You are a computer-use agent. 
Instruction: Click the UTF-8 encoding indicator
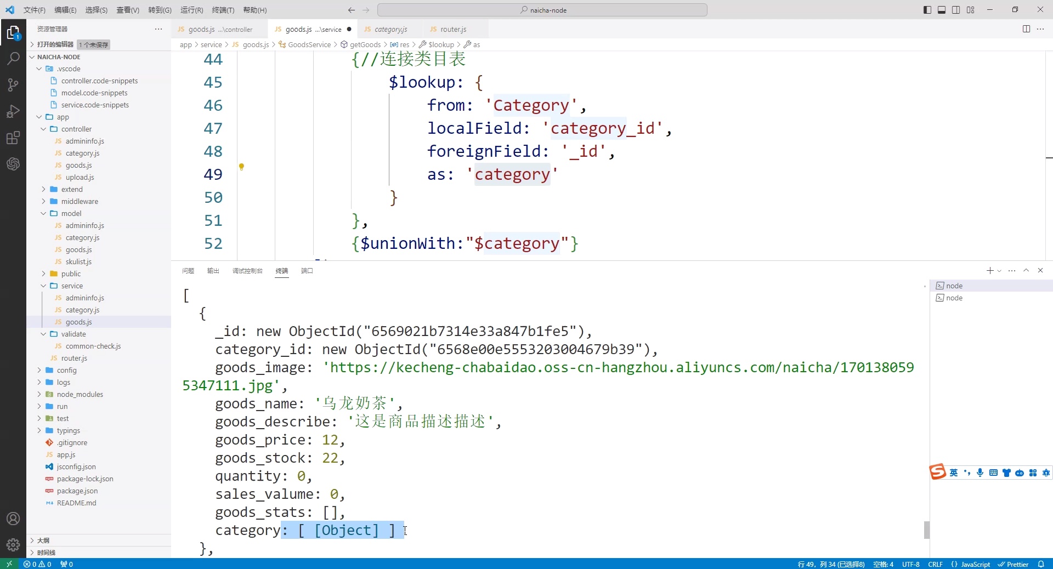[910, 564]
